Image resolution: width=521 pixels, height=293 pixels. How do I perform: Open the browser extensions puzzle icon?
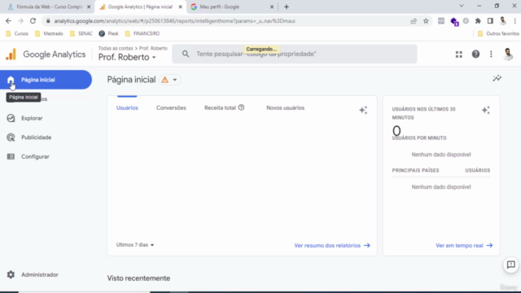tap(478, 21)
